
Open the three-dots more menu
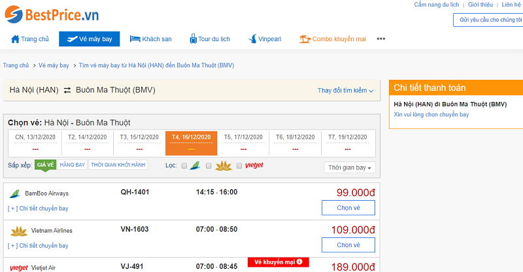[381, 39]
